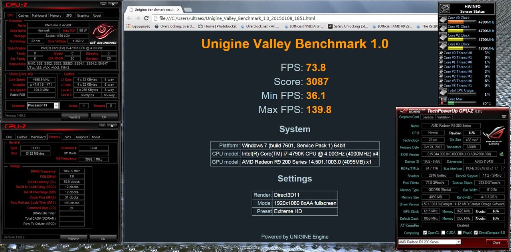Reload the Unigine benchmark page
511x252 pixels.
[146, 18]
